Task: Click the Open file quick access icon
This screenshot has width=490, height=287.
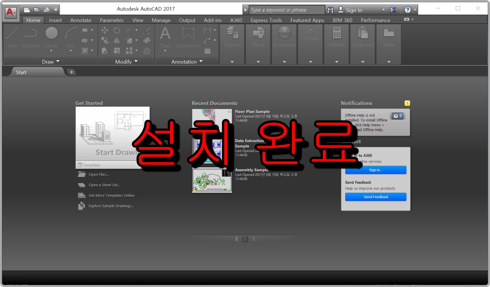Action: (x=37, y=9)
